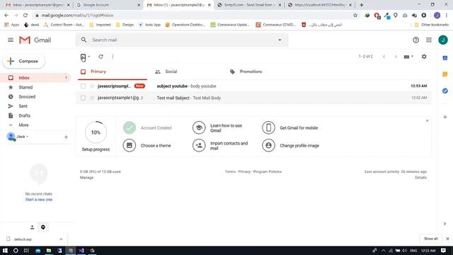The image size is (453, 255).
Task: Switch to the Google Account browser tab
Action: pos(108,5)
